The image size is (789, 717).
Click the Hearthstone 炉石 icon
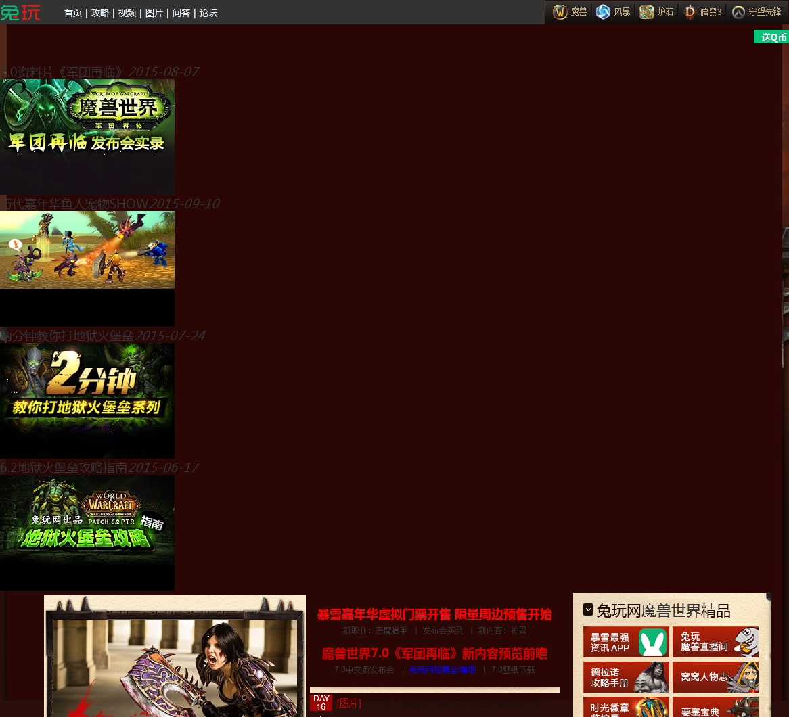click(656, 12)
